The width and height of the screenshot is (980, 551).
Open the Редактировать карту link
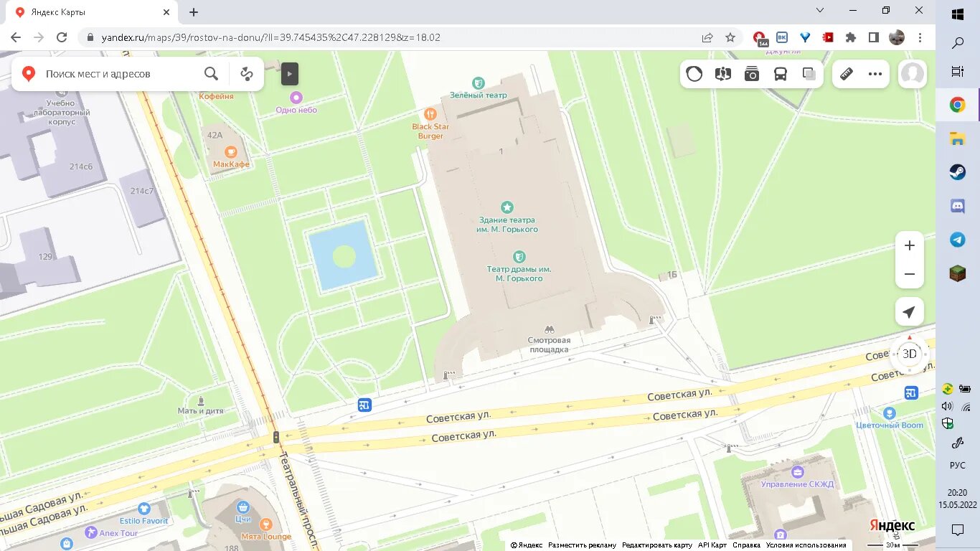tap(657, 545)
